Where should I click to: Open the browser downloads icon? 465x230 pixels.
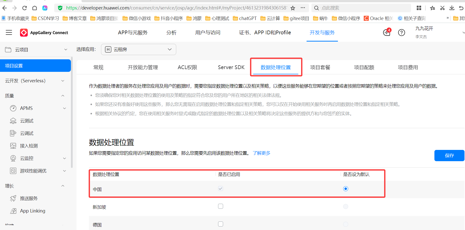452,8
